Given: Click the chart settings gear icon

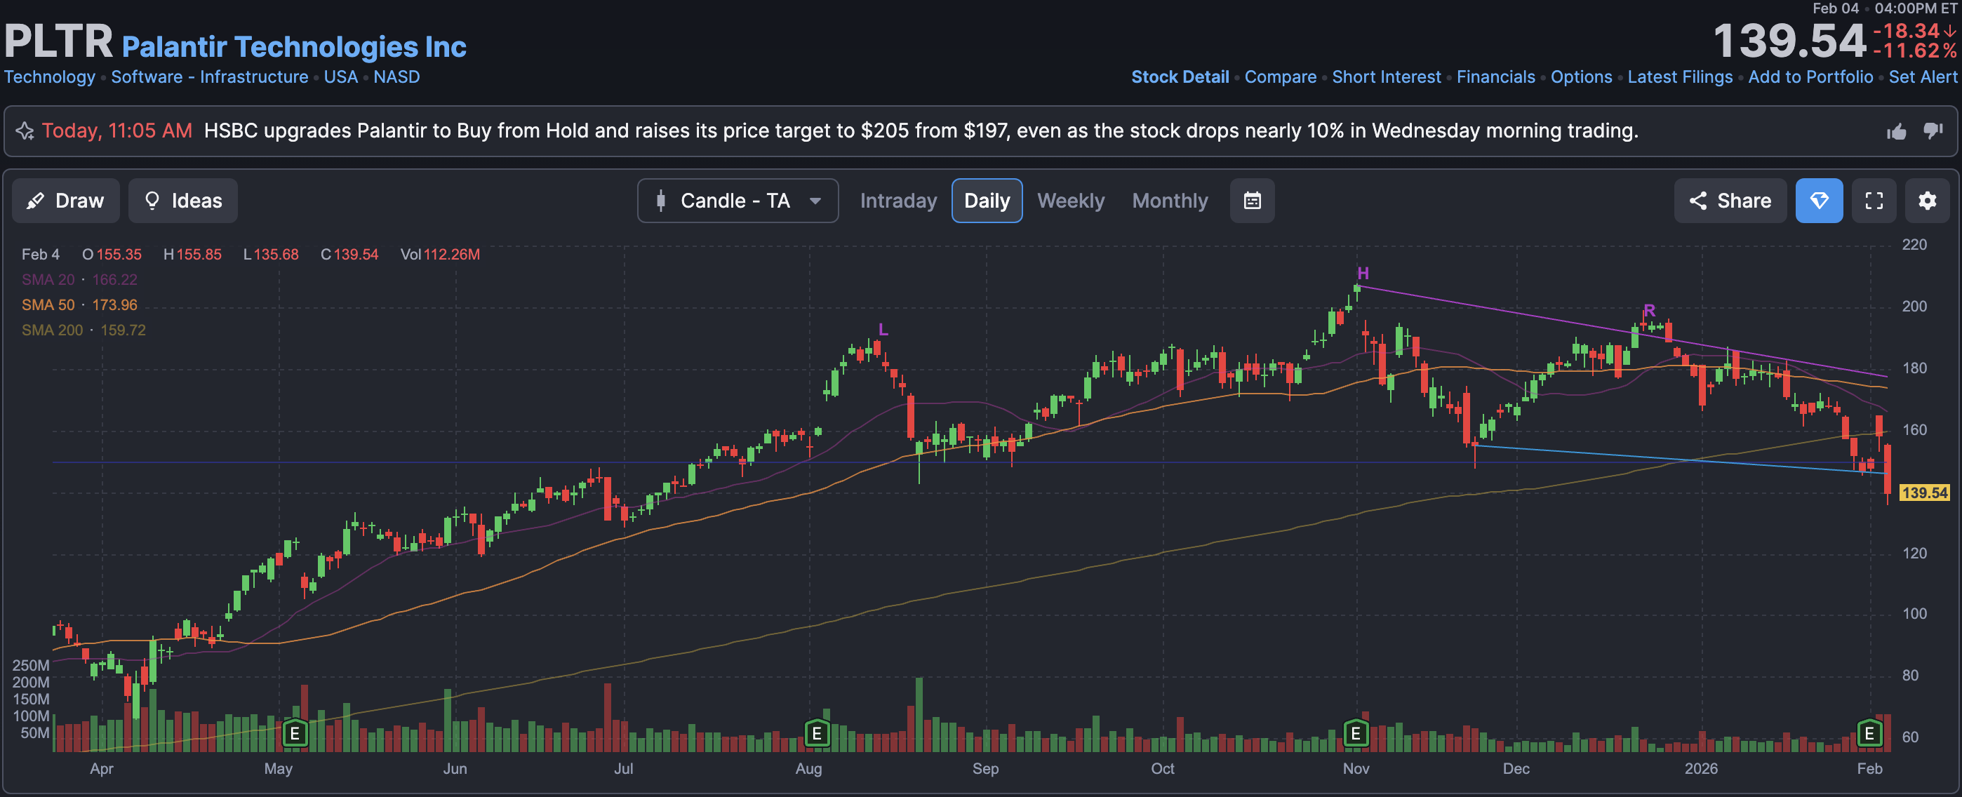Looking at the screenshot, I should [x=1926, y=201].
